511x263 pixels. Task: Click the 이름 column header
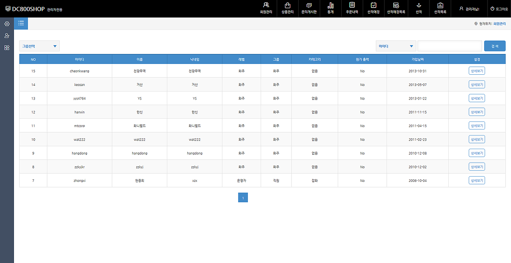coord(139,59)
